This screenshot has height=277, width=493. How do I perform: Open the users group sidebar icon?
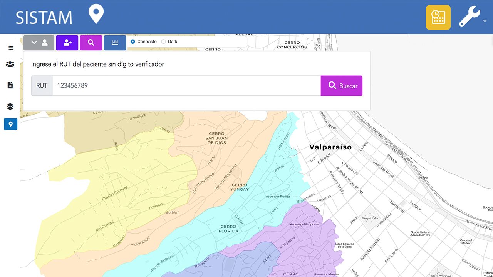10,64
